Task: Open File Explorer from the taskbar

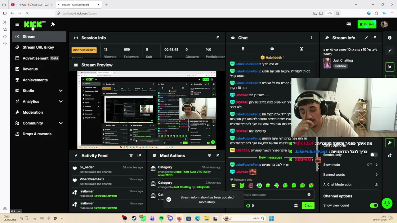Action: (207, 219)
